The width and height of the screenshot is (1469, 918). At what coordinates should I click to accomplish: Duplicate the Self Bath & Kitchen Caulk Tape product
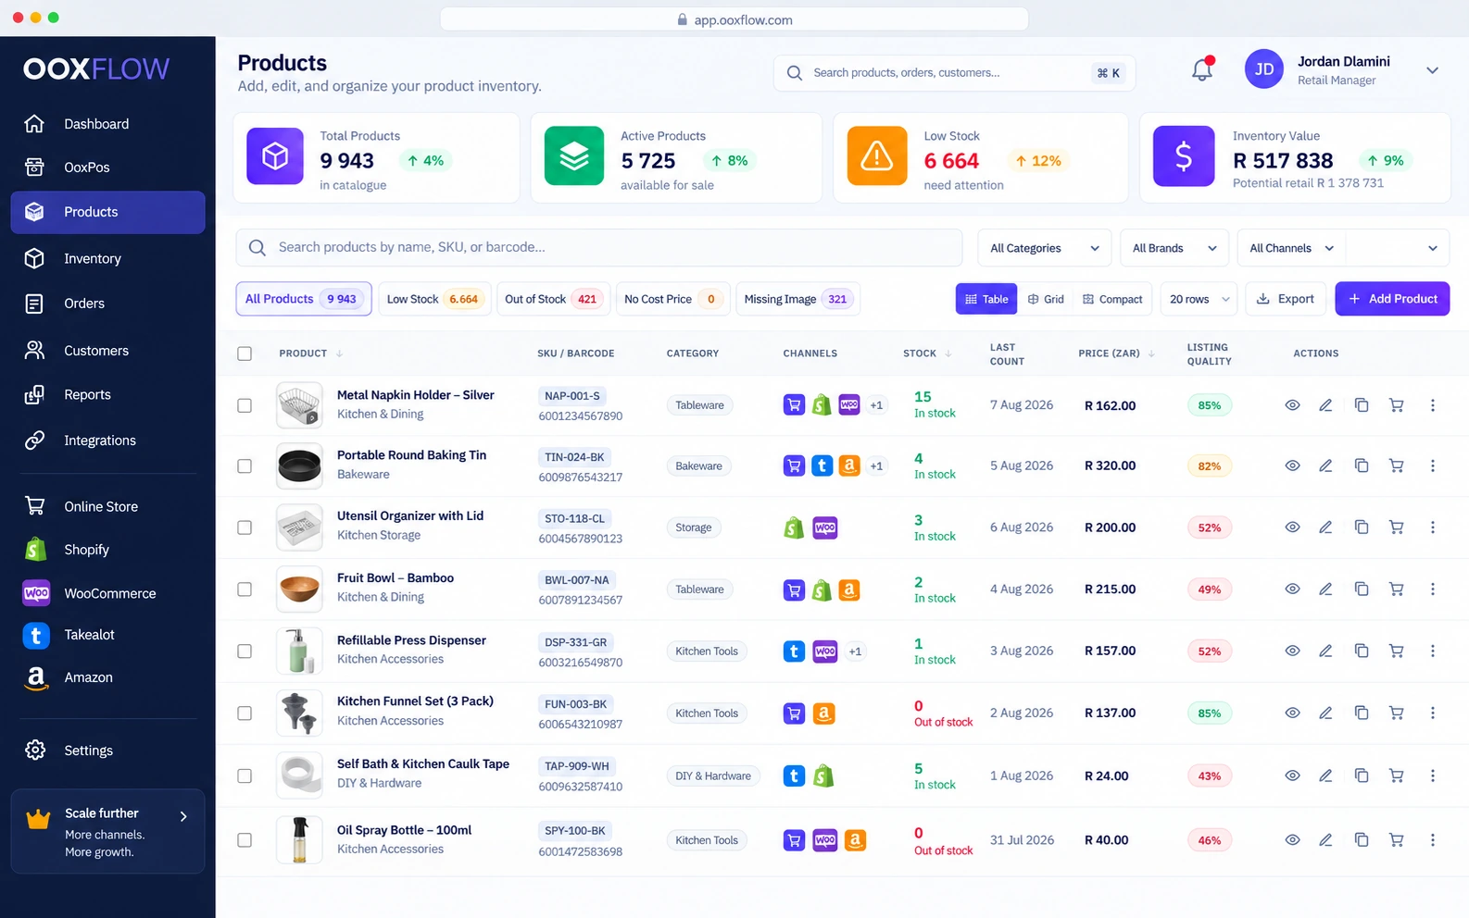(1361, 775)
